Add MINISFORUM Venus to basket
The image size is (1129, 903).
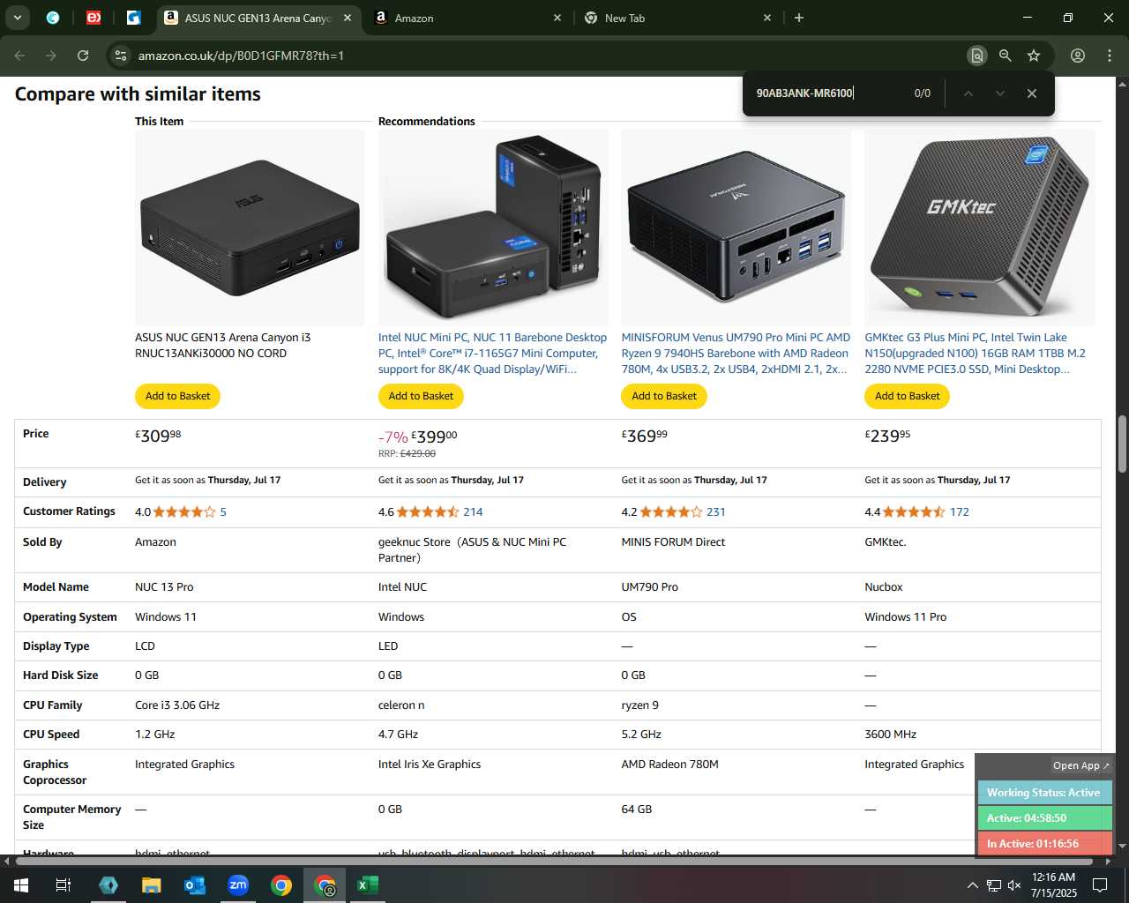[664, 396]
